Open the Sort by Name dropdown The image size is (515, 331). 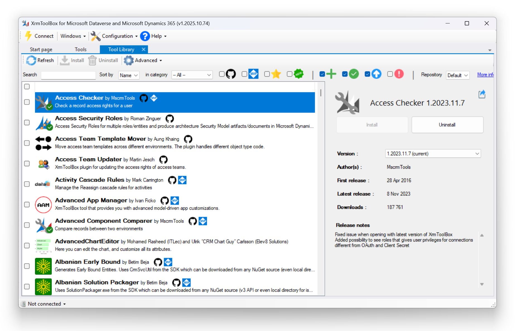pos(129,75)
